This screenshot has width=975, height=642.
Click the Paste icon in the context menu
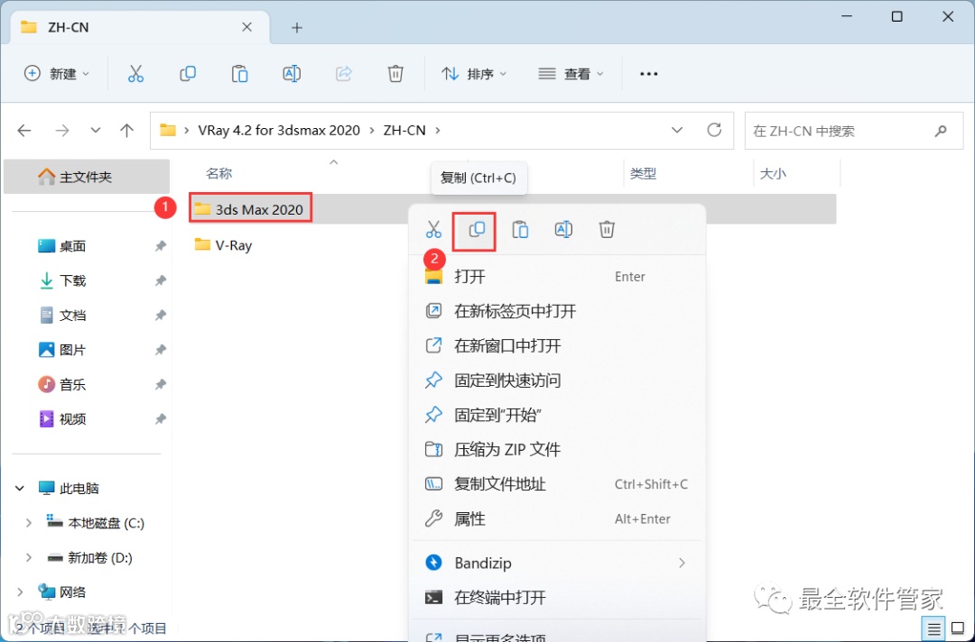tap(520, 230)
